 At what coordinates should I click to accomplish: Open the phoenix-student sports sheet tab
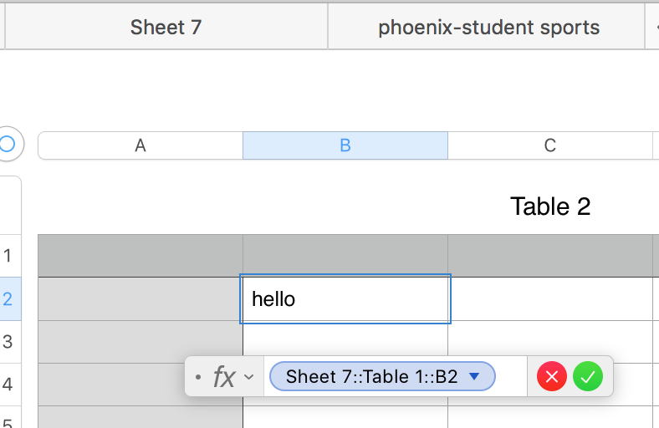coord(488,28)
